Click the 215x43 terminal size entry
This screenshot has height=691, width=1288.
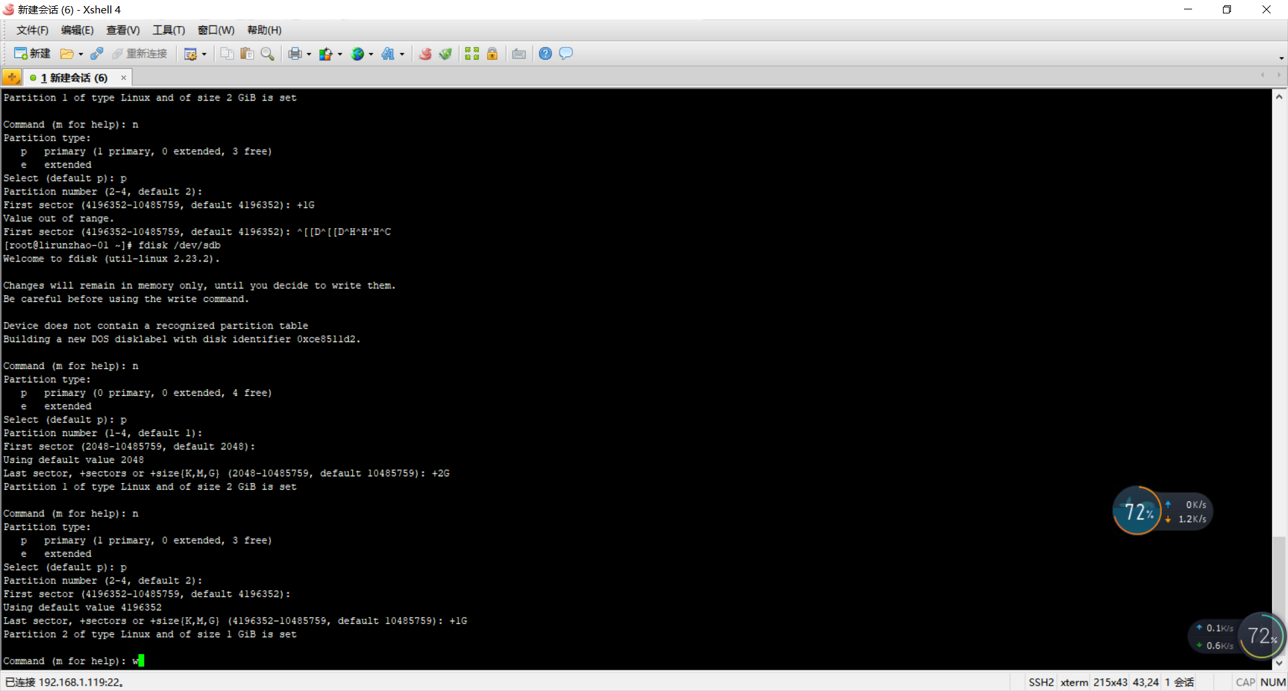point(1110,682)
